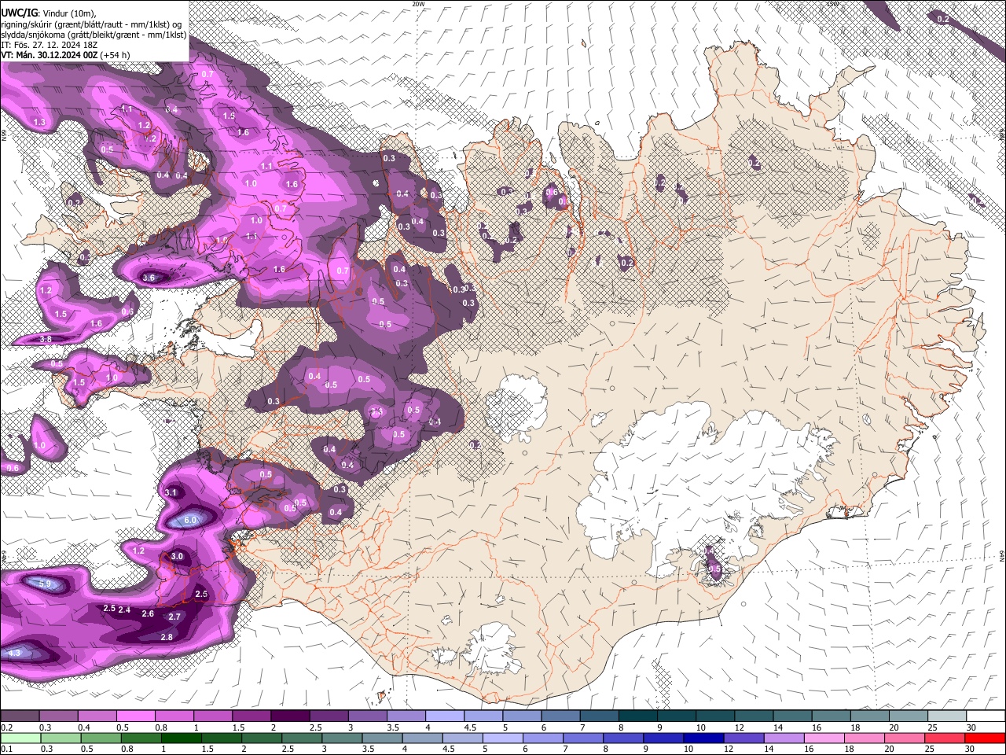Click the 2.8 precipitation value
This screenshot has height=755, width=1006.
(167, 637)
